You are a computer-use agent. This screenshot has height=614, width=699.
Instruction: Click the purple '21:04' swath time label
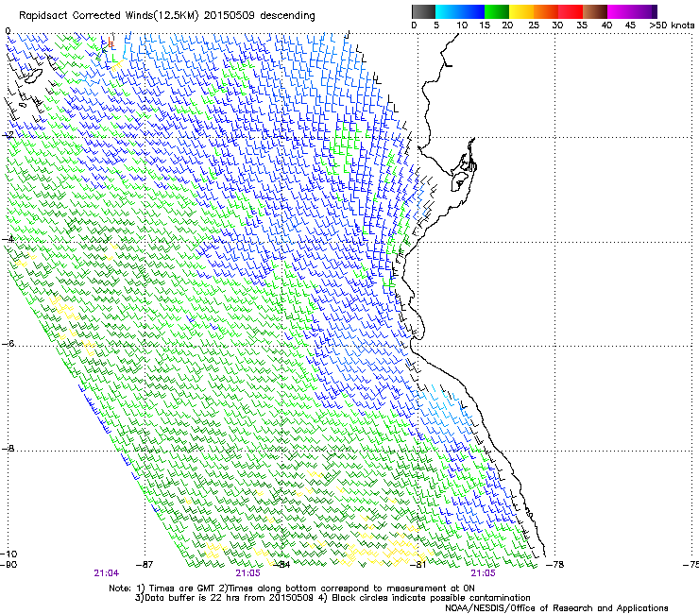(x=107, y=573)
